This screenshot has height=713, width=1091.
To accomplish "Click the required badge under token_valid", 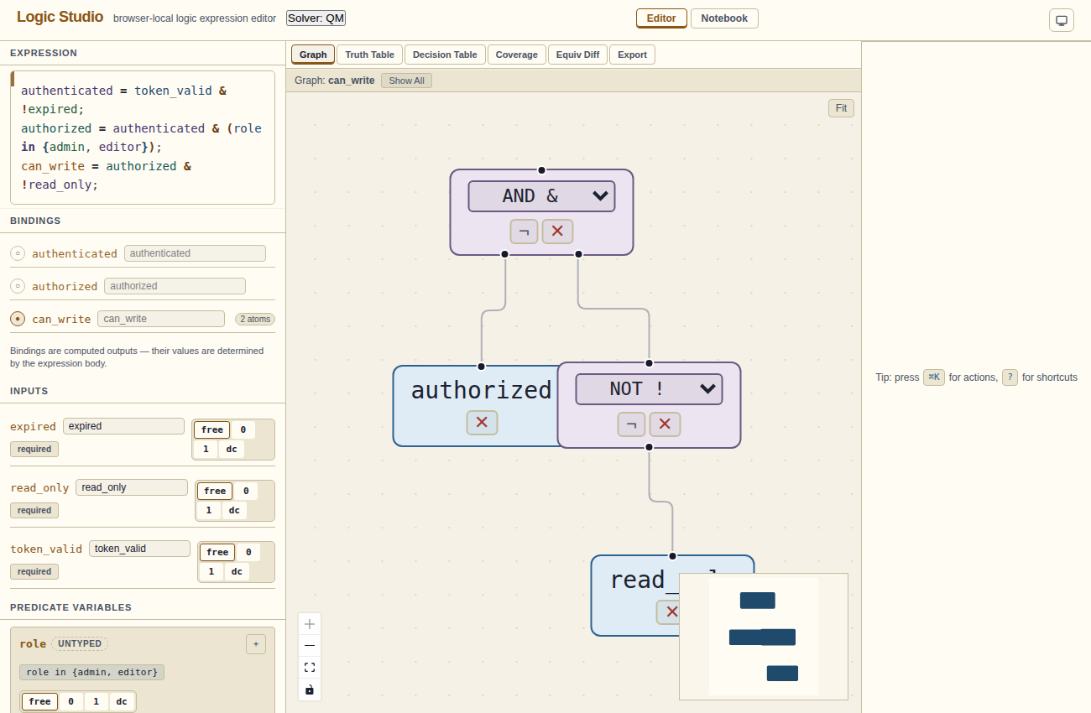I will (x=34, y=571).
